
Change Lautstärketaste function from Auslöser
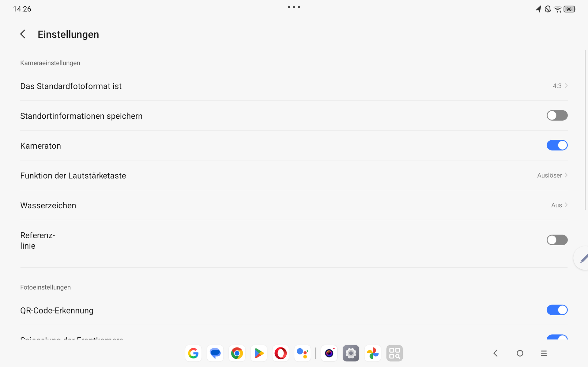(552, 176)
